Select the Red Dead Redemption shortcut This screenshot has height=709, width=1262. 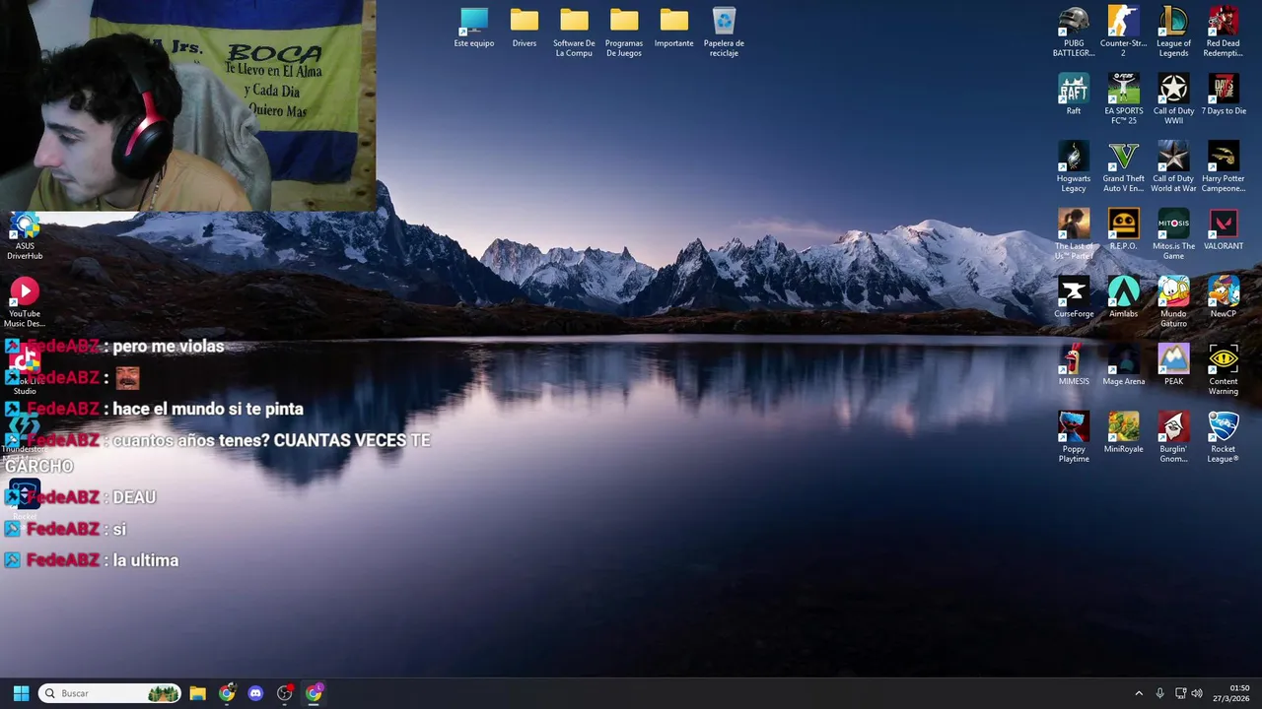[1224, 32]
